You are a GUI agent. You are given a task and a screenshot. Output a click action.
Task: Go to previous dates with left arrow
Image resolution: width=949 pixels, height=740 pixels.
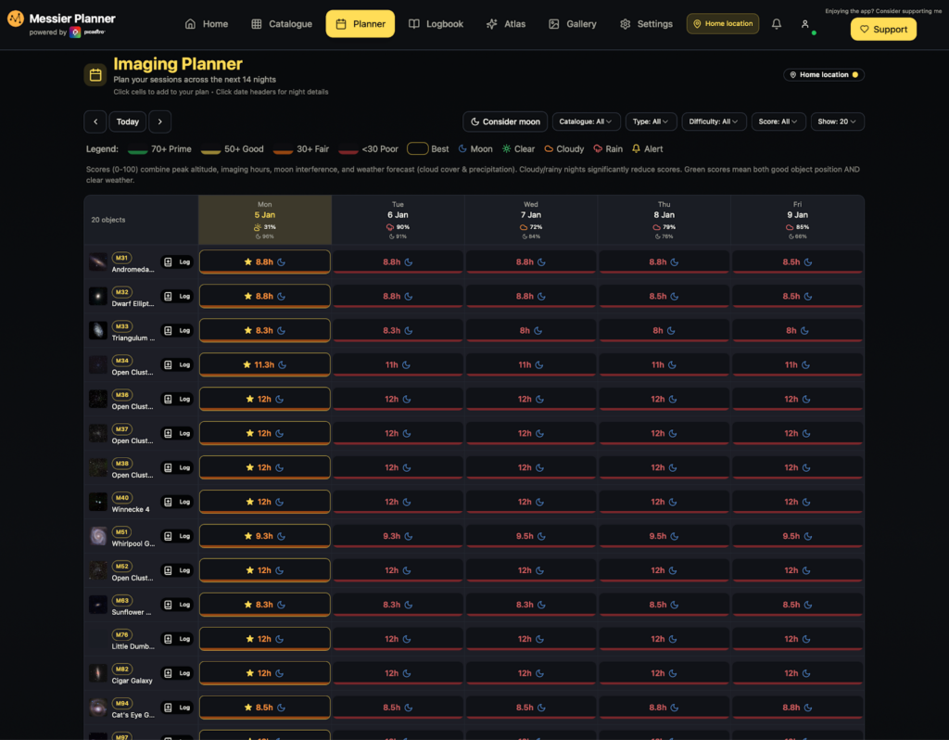95,121
